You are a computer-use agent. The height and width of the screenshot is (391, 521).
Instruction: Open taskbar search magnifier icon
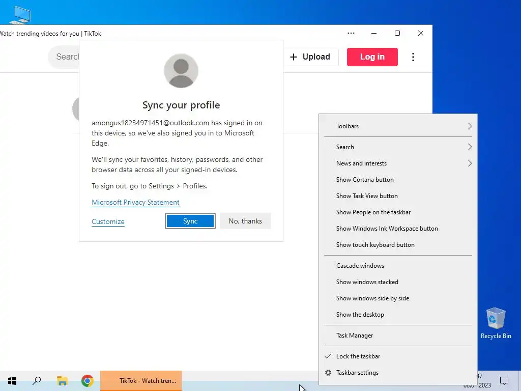[37, 381]
